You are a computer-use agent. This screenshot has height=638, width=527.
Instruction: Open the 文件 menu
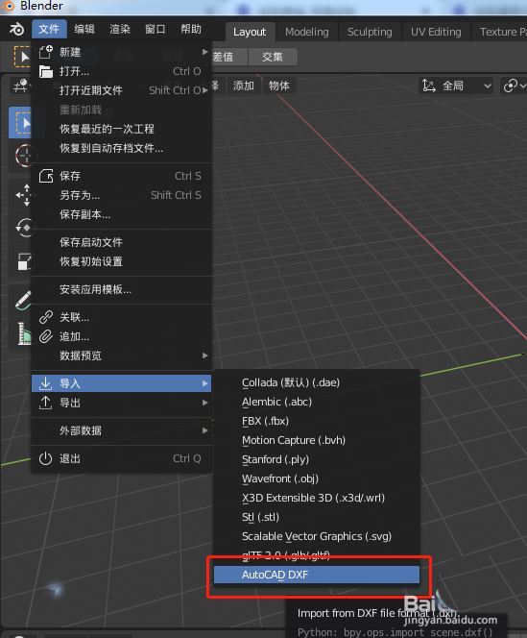[49, 29]
